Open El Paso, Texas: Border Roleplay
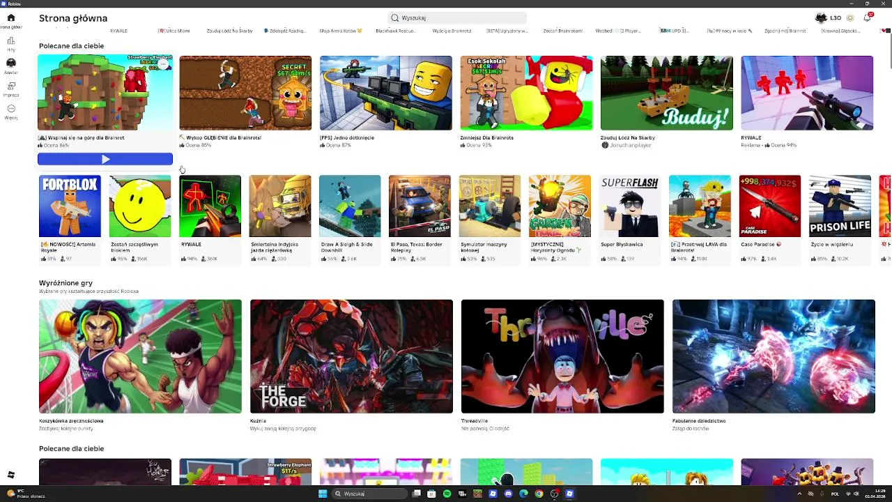 [420, 206]
